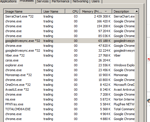Click the Total Commander description cell
Viewport: 150px width, 122px height.
click(124, 109)
